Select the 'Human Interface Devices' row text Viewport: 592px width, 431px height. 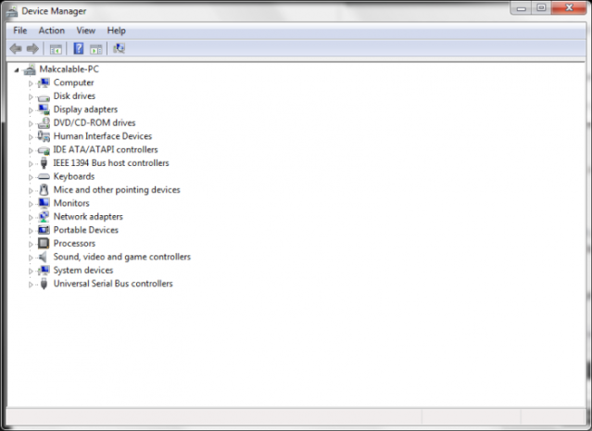[x=103, y=136]
